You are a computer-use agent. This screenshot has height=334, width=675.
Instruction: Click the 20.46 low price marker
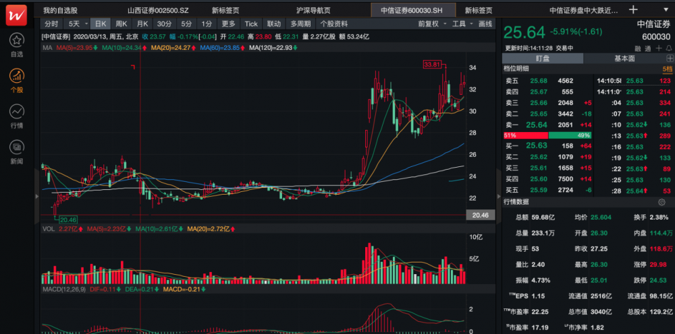(68, 220)
